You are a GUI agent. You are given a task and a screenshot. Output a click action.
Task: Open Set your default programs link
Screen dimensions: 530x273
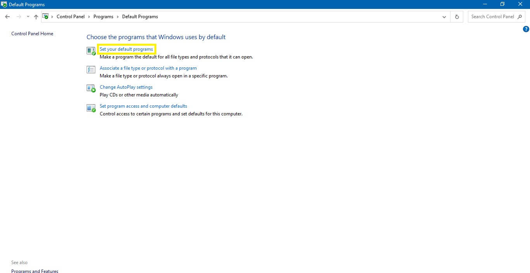pos(126,49)
